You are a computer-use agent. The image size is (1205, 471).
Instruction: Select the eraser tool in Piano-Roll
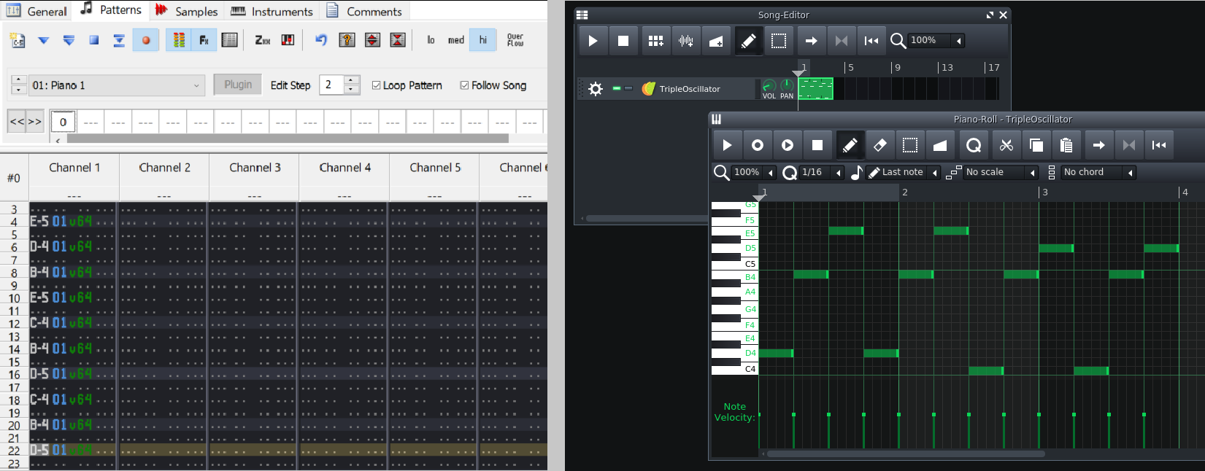pos(880,145)
